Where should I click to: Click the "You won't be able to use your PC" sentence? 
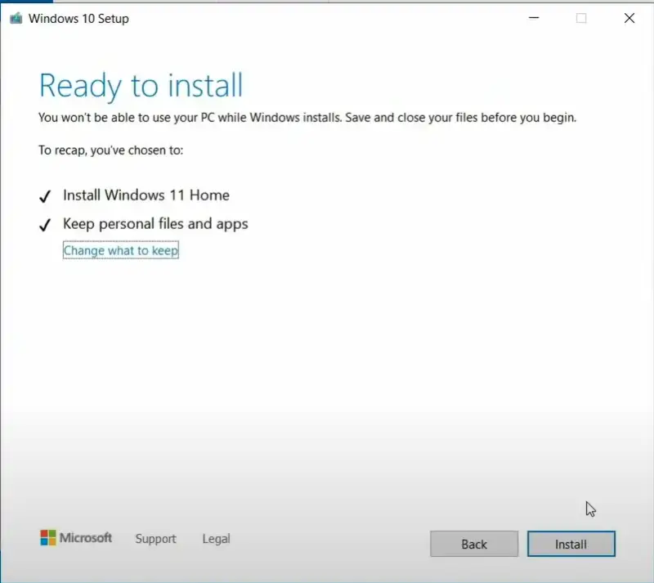(307, 118)
